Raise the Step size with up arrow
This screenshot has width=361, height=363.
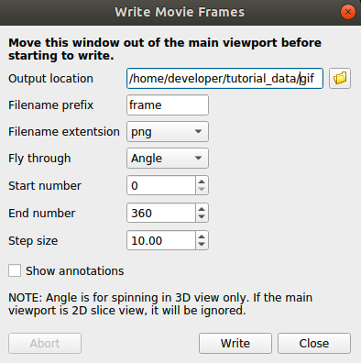point(202,236)
